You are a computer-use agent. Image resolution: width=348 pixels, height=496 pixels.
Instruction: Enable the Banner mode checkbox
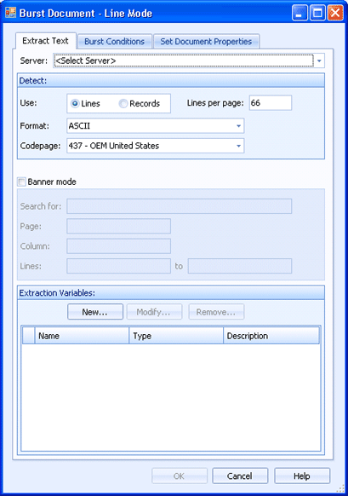(x=21, y=182)
